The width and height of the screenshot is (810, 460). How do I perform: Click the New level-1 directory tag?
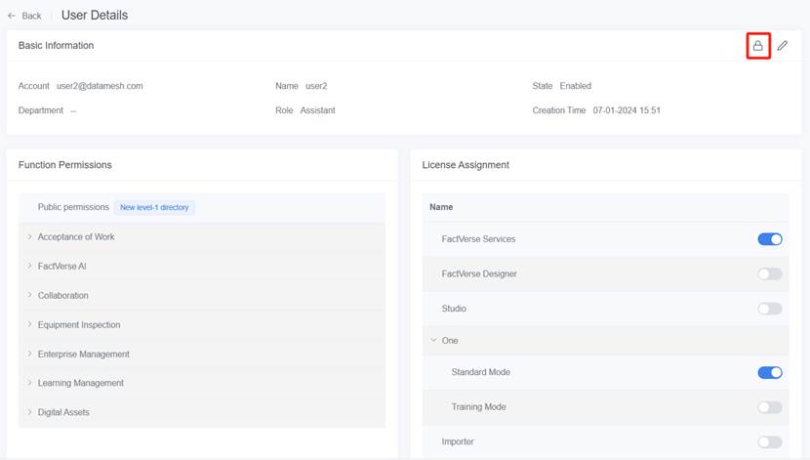point(155,208)
